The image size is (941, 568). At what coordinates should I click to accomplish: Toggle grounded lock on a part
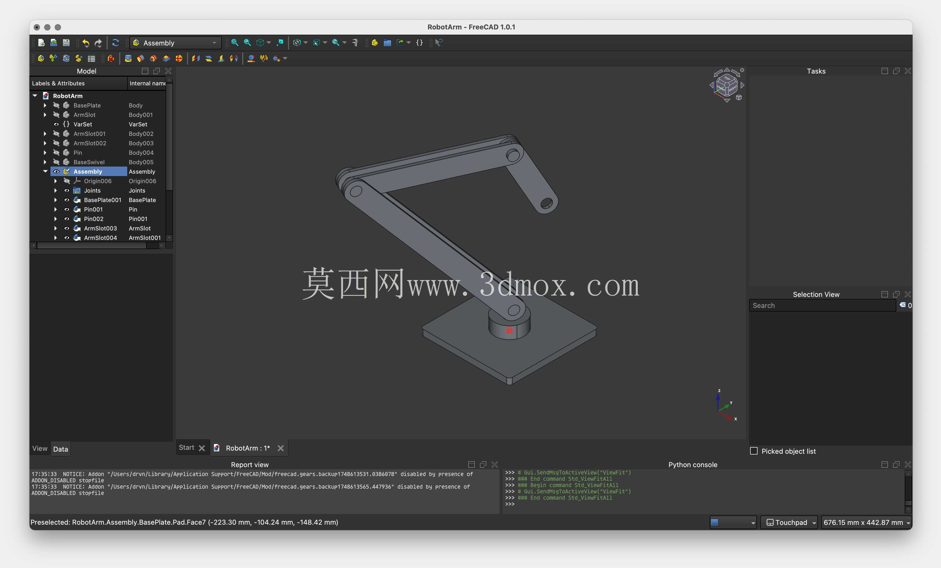[111, 58]
